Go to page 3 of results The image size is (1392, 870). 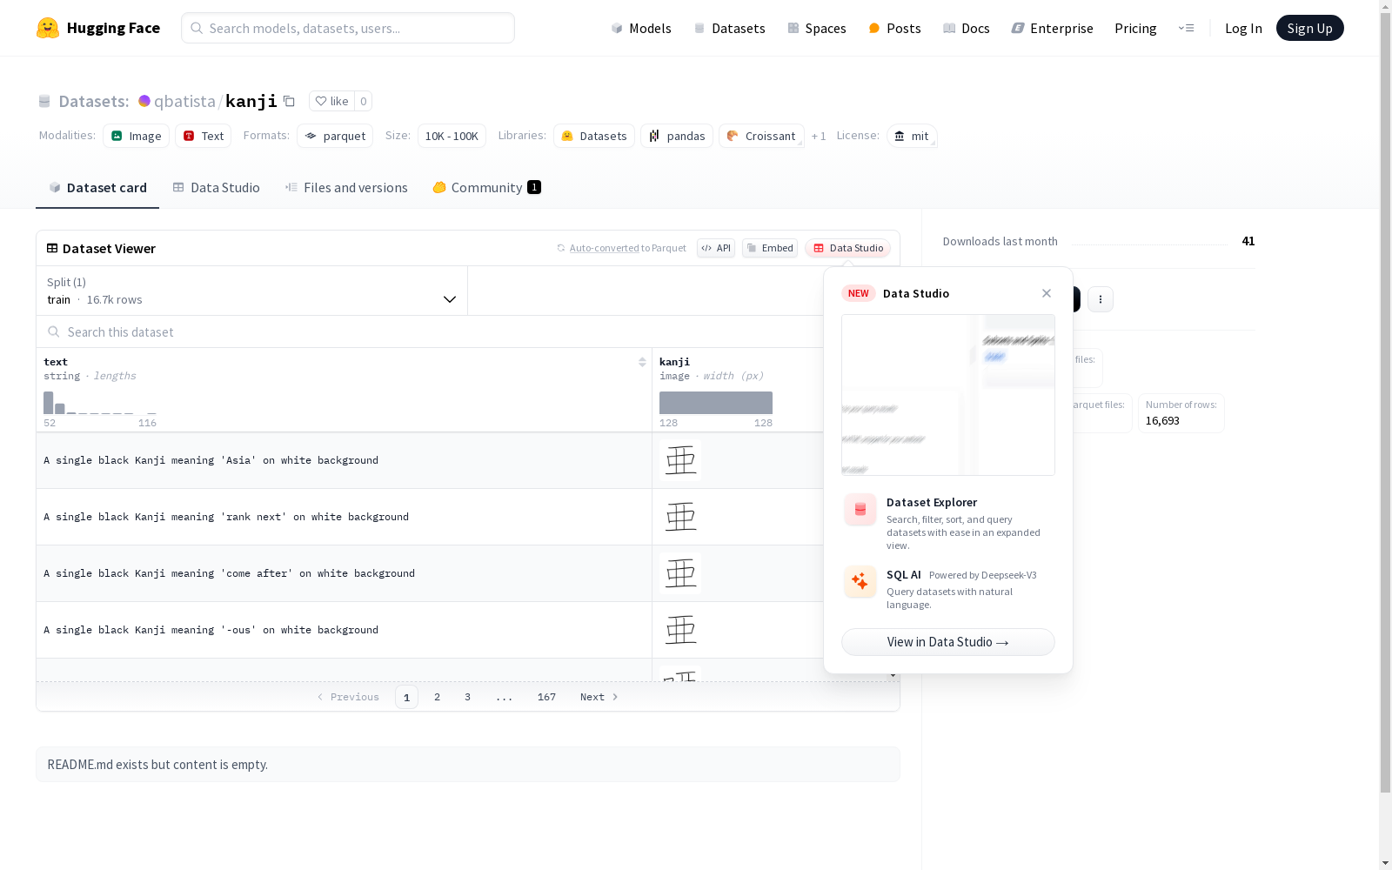click(x=467, y=697)
